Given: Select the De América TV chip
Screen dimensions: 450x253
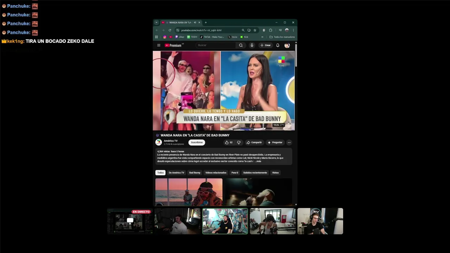Looking at the screenshot, I should [176, 173].
